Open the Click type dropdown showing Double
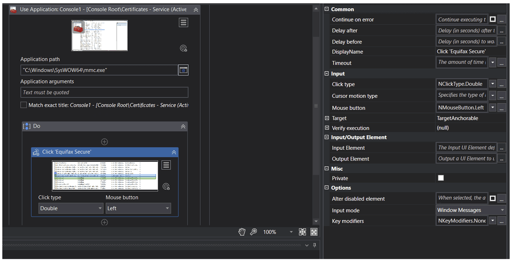Image resolution: width=511 pixels, height=261 pixels. pos(70,208)
